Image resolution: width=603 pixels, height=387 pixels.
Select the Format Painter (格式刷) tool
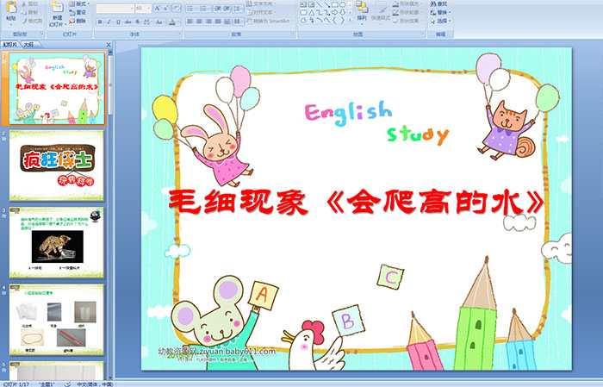coord(32,22)
